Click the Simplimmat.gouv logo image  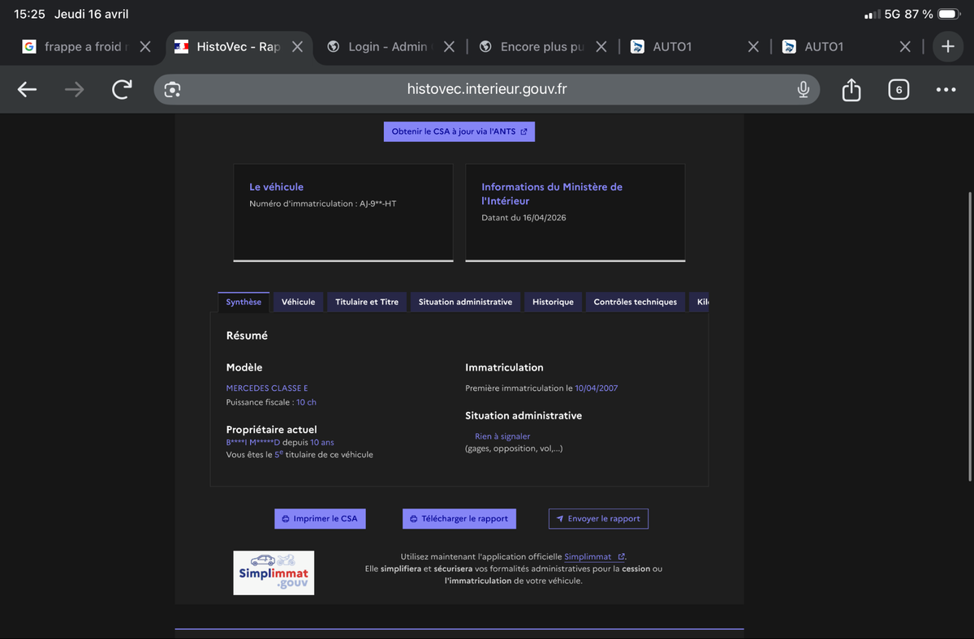274,573
